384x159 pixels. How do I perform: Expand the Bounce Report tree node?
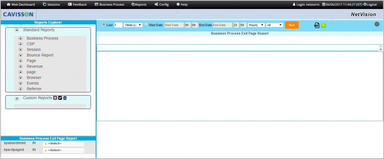[x=20, y=55]
